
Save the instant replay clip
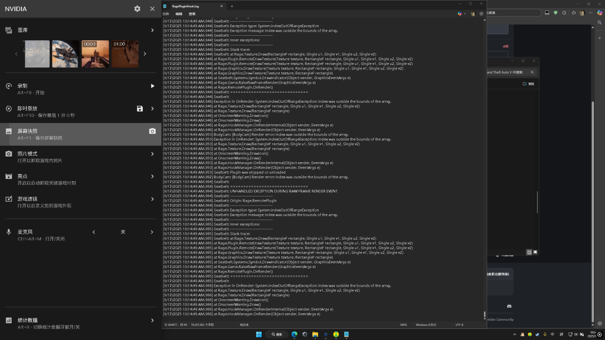(140, 109)
